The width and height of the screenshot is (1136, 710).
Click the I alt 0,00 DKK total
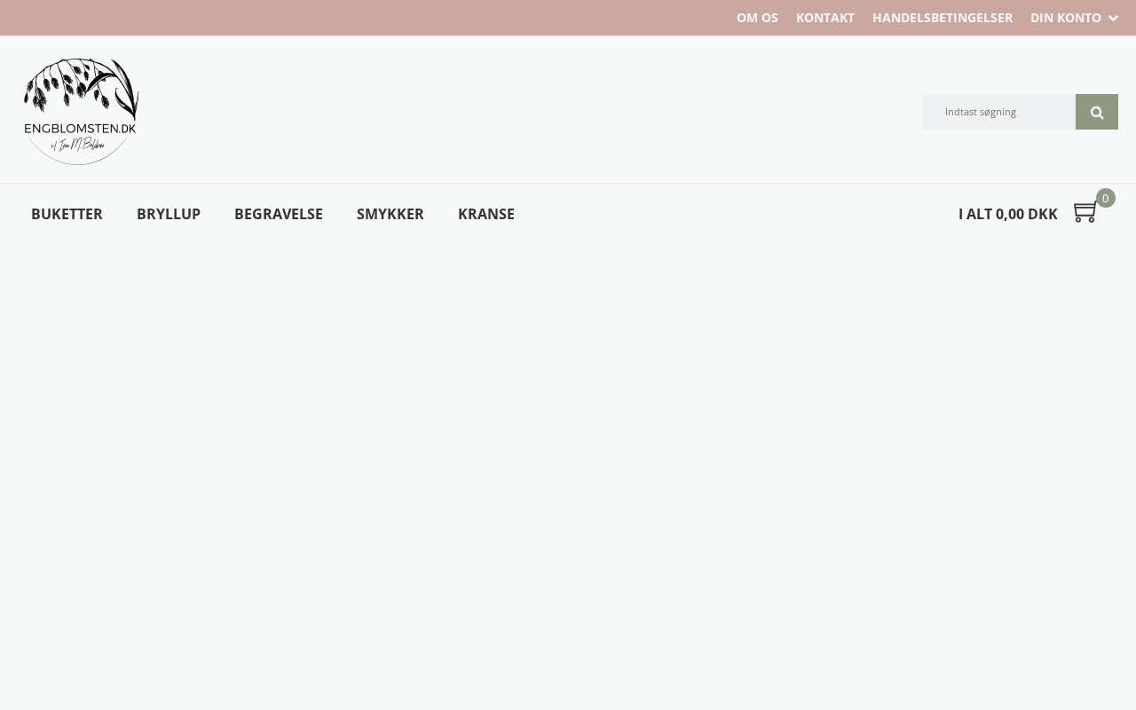tap(1008, 214)
